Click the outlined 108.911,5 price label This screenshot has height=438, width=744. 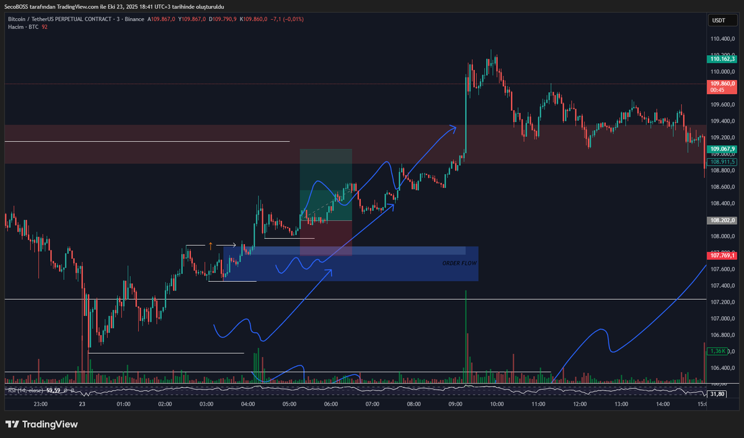[723, 161]
